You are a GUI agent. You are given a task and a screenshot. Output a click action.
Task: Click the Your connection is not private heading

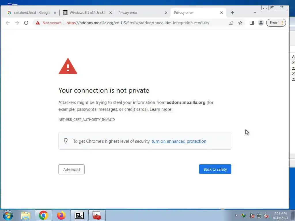pos(104,90)
